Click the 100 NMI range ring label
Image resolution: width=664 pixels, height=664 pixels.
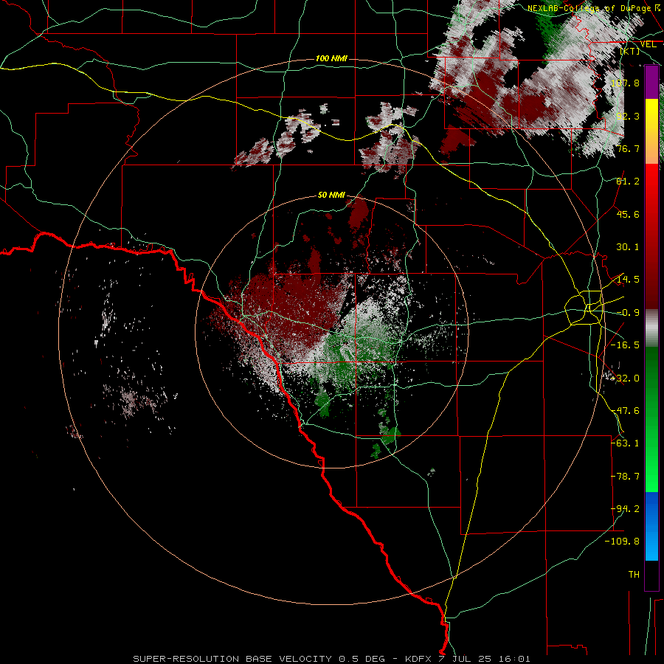(331, 58)
